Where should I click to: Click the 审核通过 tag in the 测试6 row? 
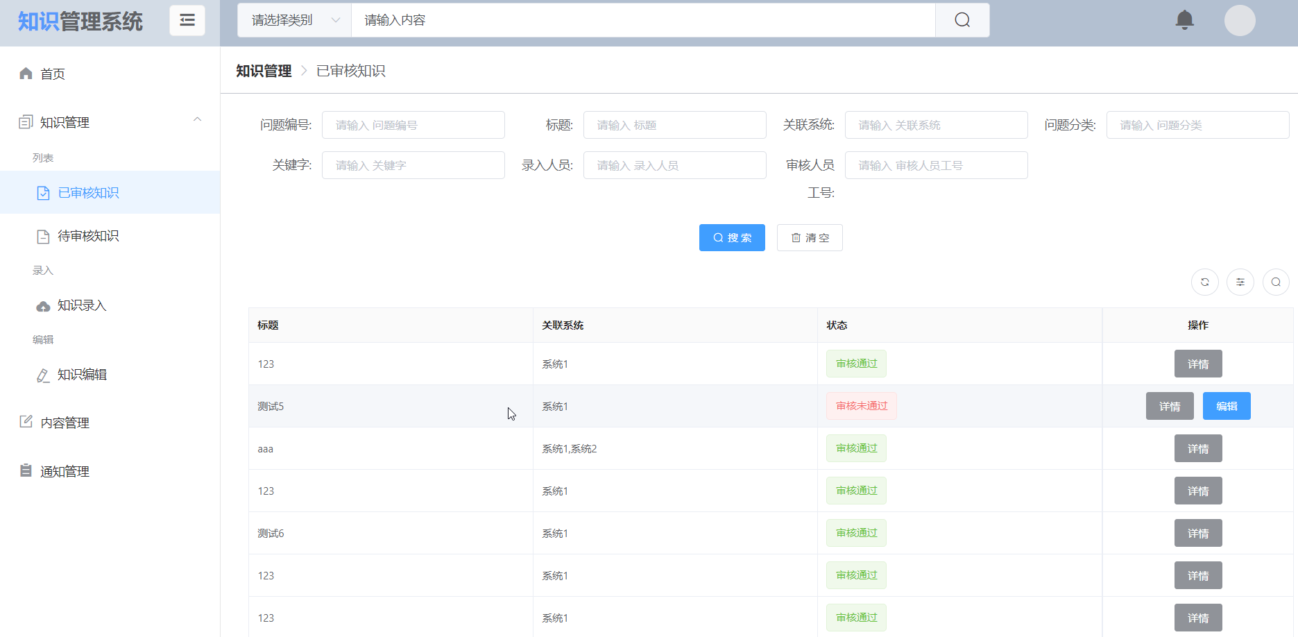tap(856, 533)
